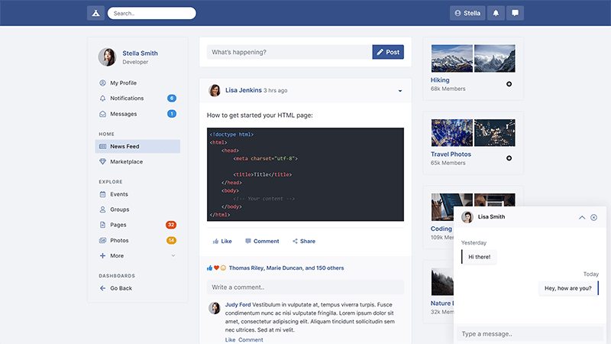
Task: Open post options dropdown caret
Action: tap(399, 91)
